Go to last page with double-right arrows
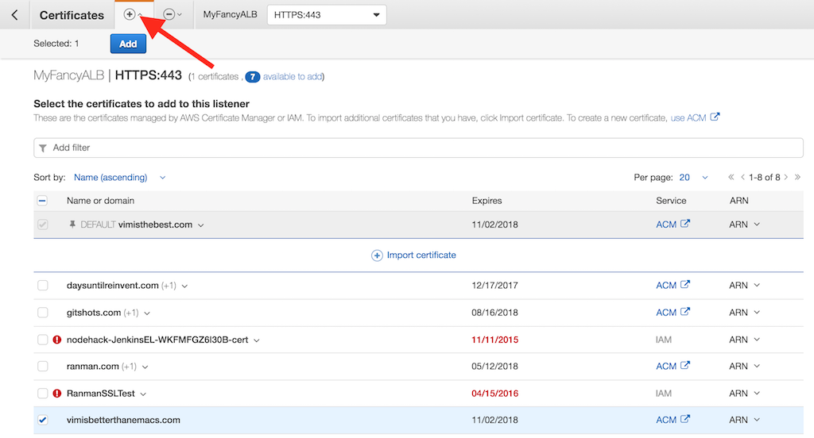This screenshot has height=438, width=814. [x=797, y=177]
